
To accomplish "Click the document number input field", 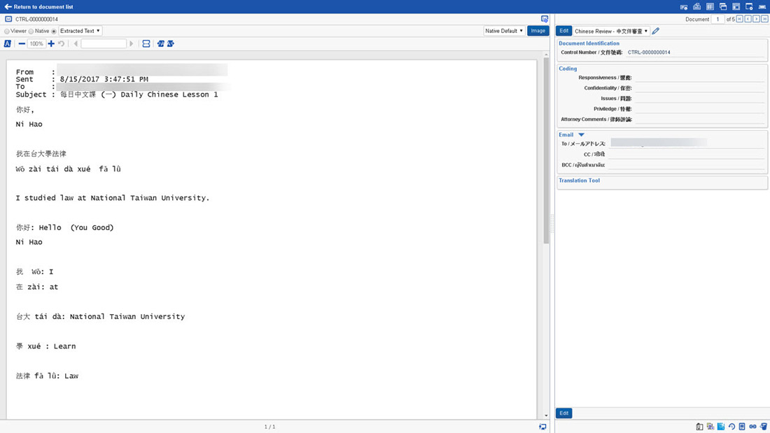I will click(x=717, y=20).
